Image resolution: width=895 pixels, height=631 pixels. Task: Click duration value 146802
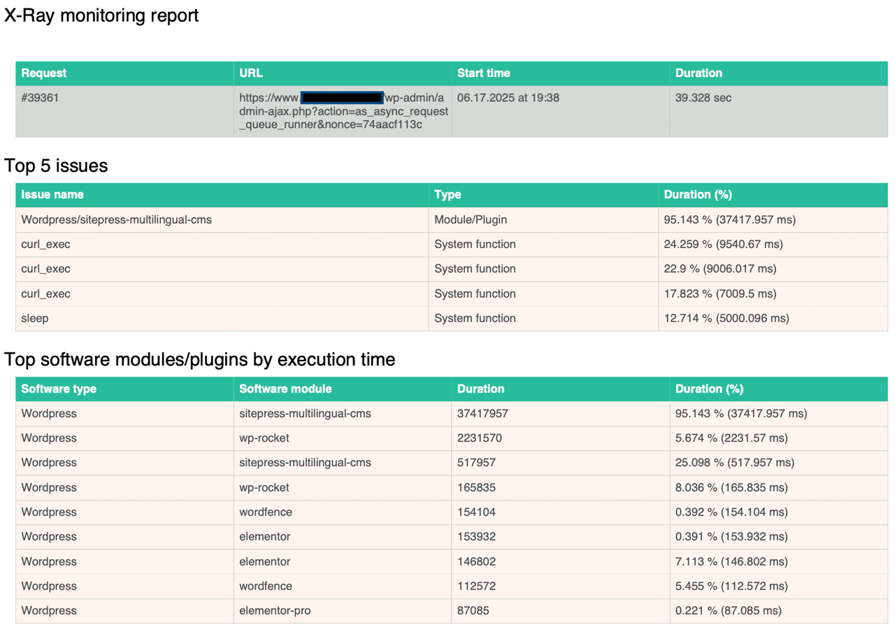477,562
